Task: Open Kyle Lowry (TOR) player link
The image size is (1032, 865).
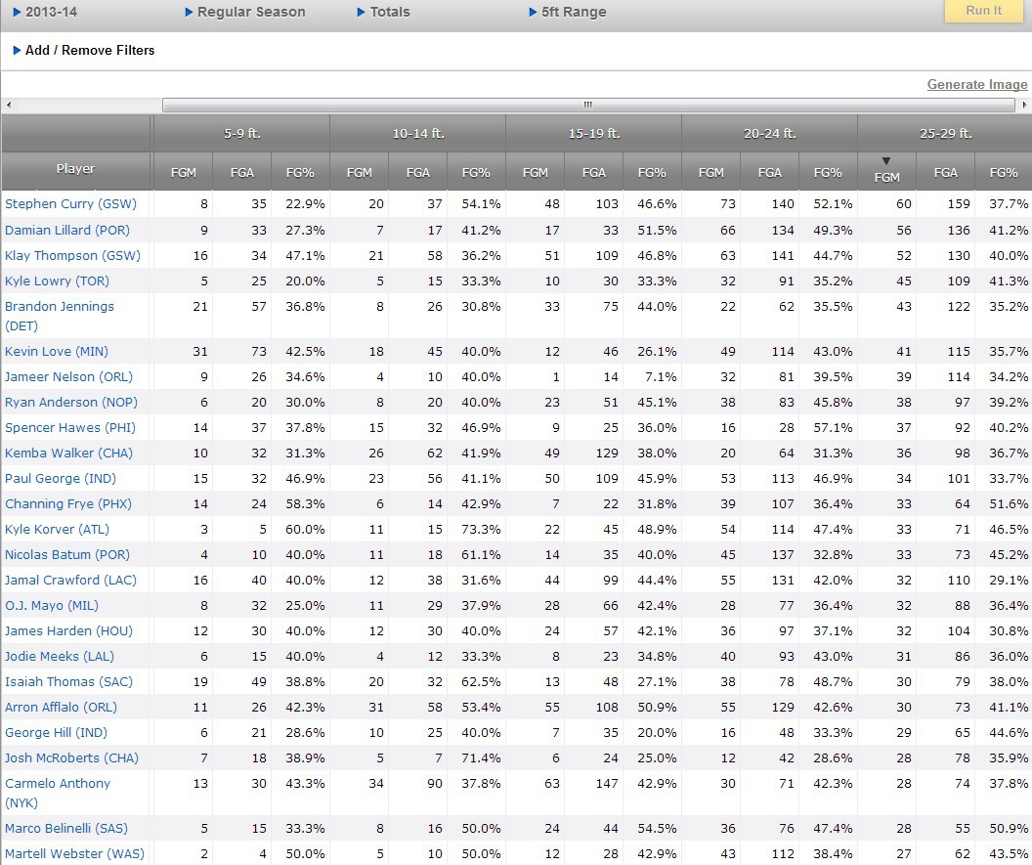Action: [58, 281]
